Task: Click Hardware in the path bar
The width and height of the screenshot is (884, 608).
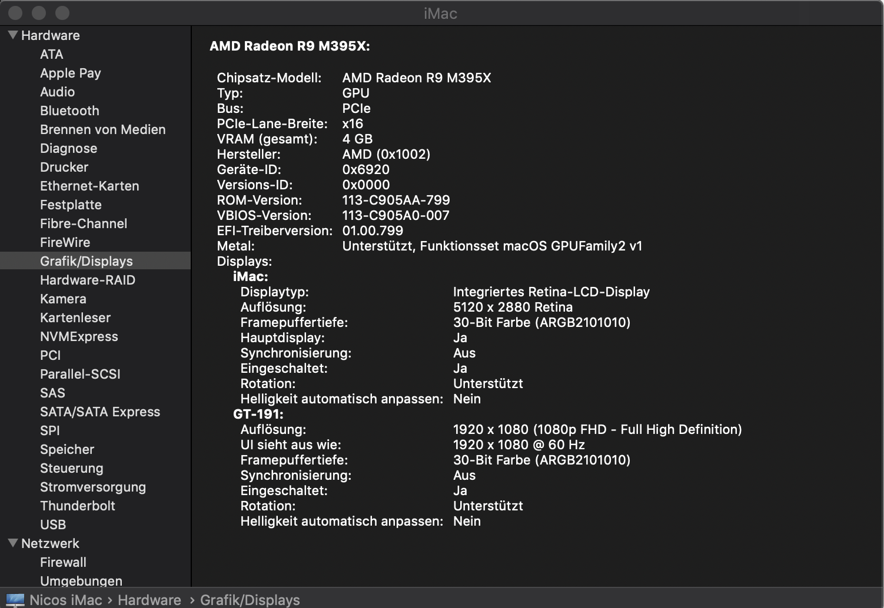Action: coord(149,600)
